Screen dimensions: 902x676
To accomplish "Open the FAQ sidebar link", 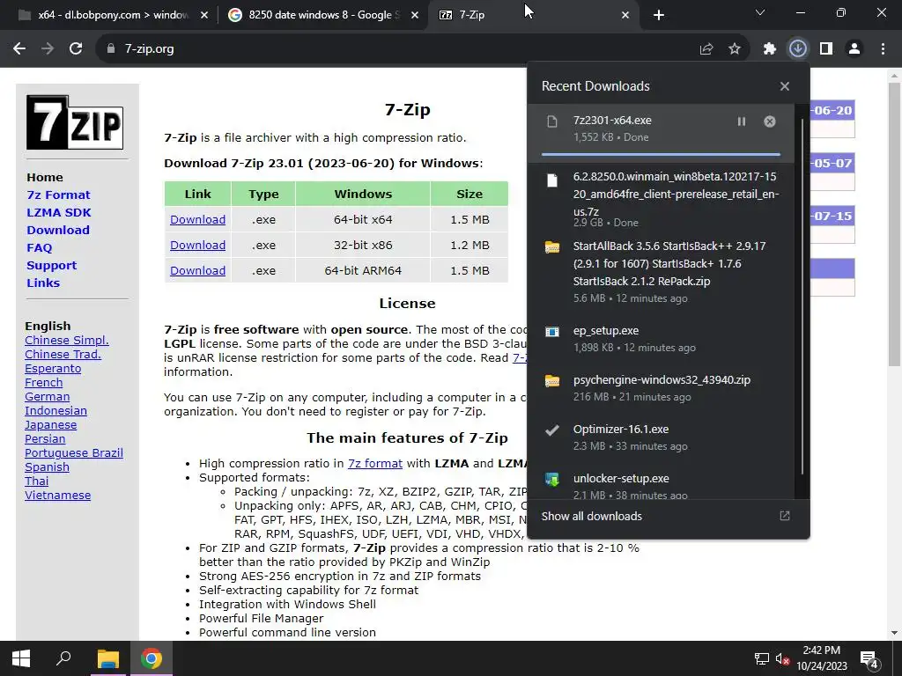I will click(39, 247).
